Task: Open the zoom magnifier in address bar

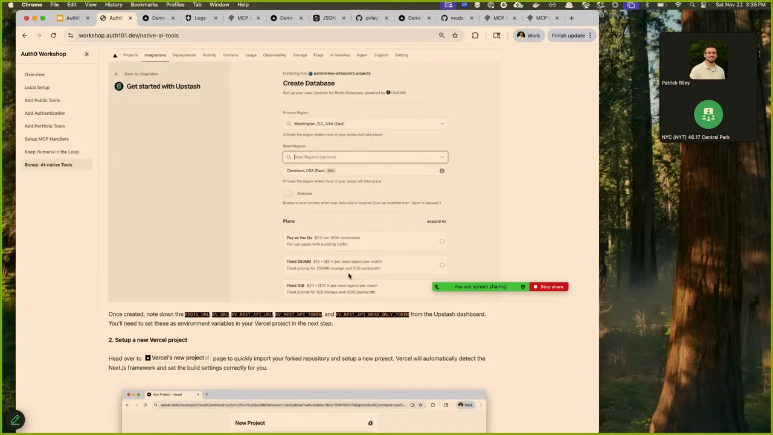Action: (x=442, y=36)
